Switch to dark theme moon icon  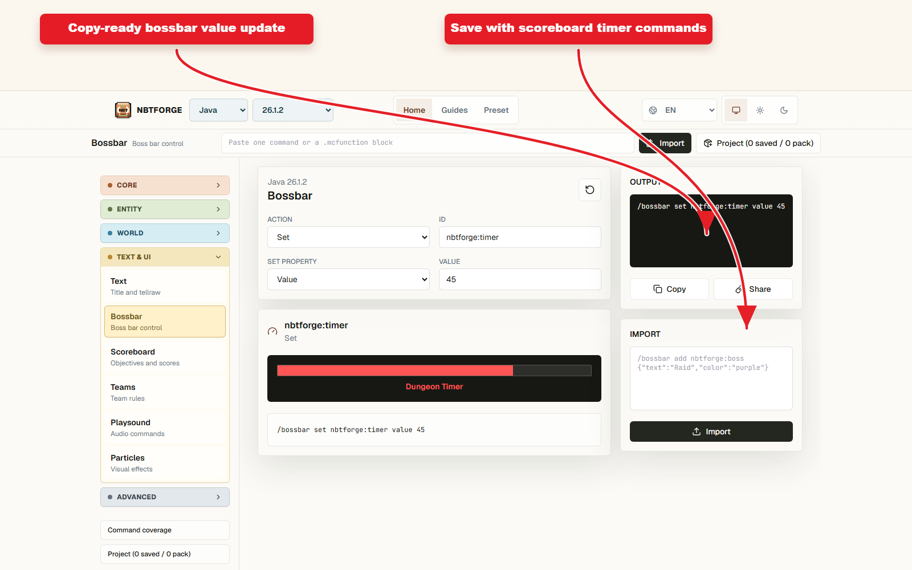pyautogui.click(x=784, y=110)
